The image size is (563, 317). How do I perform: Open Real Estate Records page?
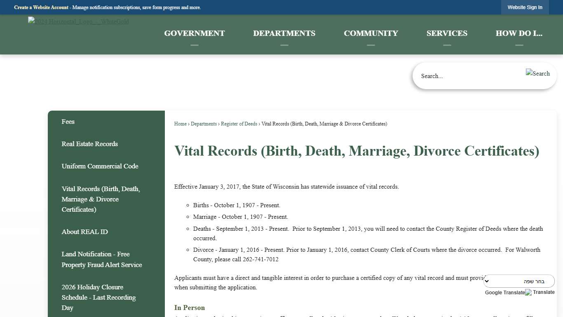(x=89, y=144)
